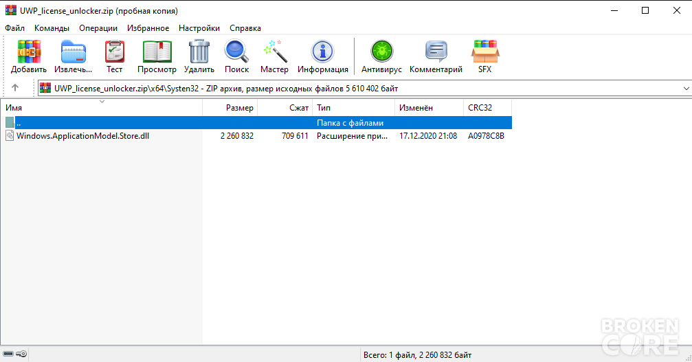Click Папка с файлами type cell
692x362 pixels.
pyautogui.click(x=350, y=123)
